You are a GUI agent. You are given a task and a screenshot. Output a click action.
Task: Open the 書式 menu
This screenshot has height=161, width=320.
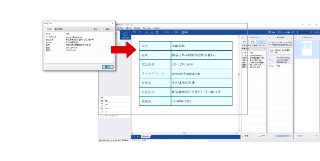[x=137, y=28]
